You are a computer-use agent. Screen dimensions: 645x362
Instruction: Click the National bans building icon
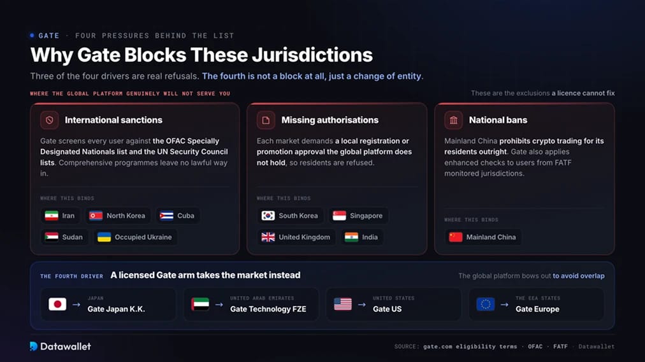pos(453,120)
